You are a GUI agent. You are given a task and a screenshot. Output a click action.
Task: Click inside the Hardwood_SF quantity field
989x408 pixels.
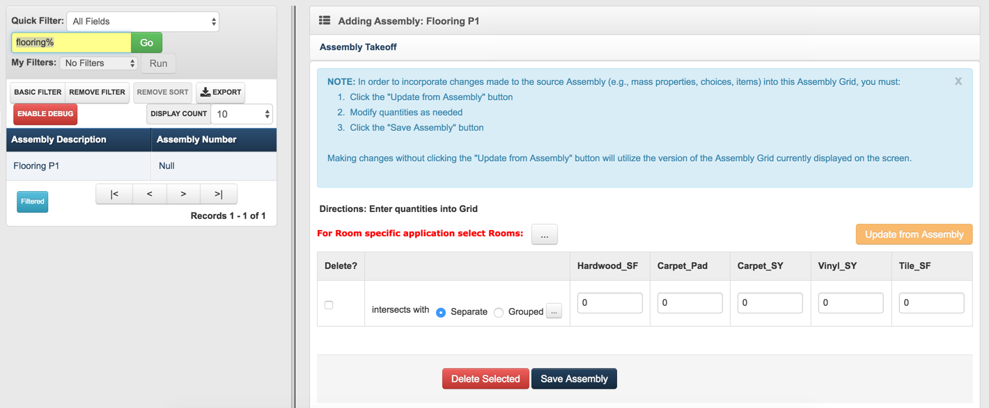[x=609, y=302]
